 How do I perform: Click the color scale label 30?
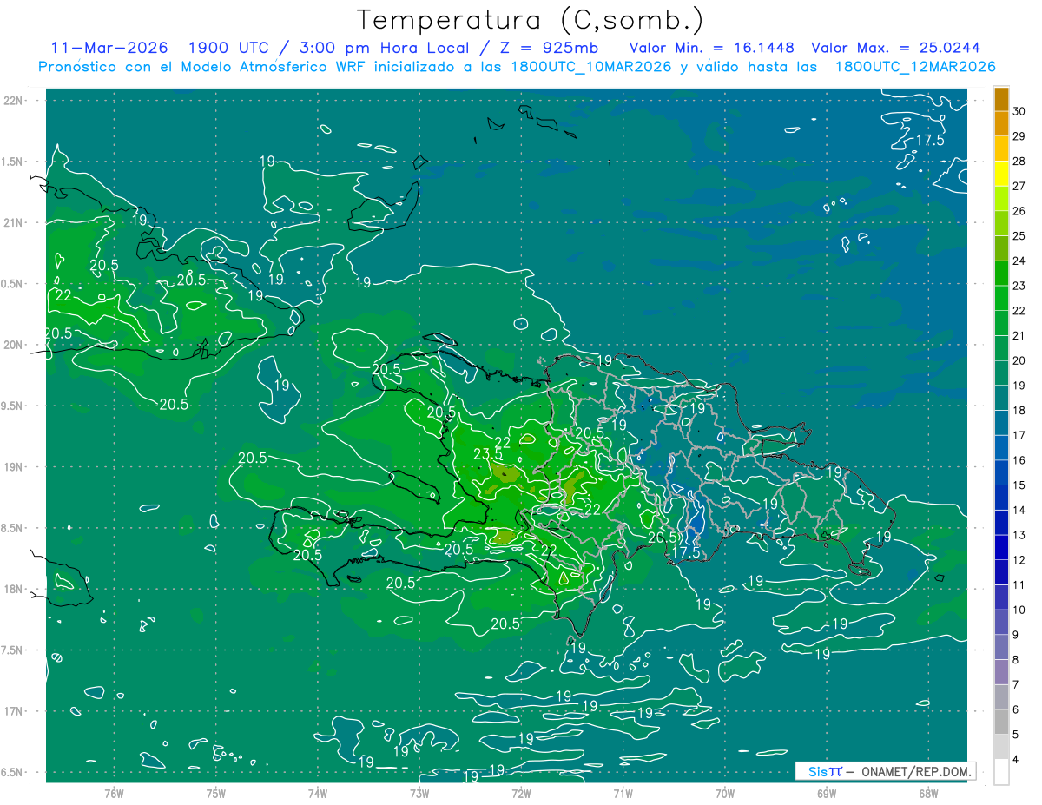(x=1019, y=111)
